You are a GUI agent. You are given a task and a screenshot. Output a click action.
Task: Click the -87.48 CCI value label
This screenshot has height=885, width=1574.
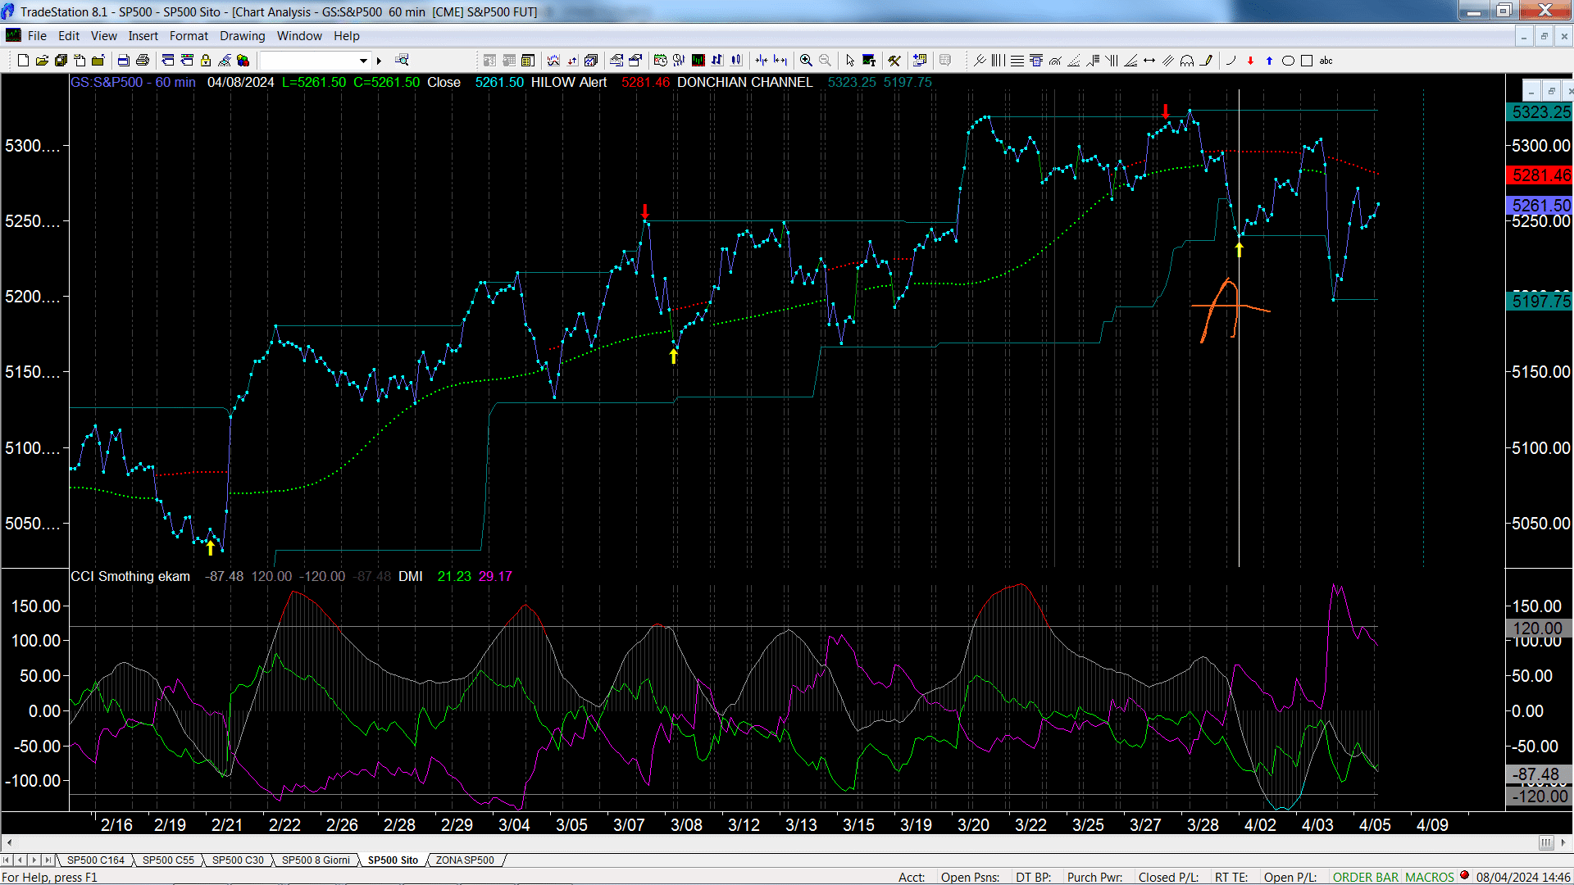(x=1538, y=774)
